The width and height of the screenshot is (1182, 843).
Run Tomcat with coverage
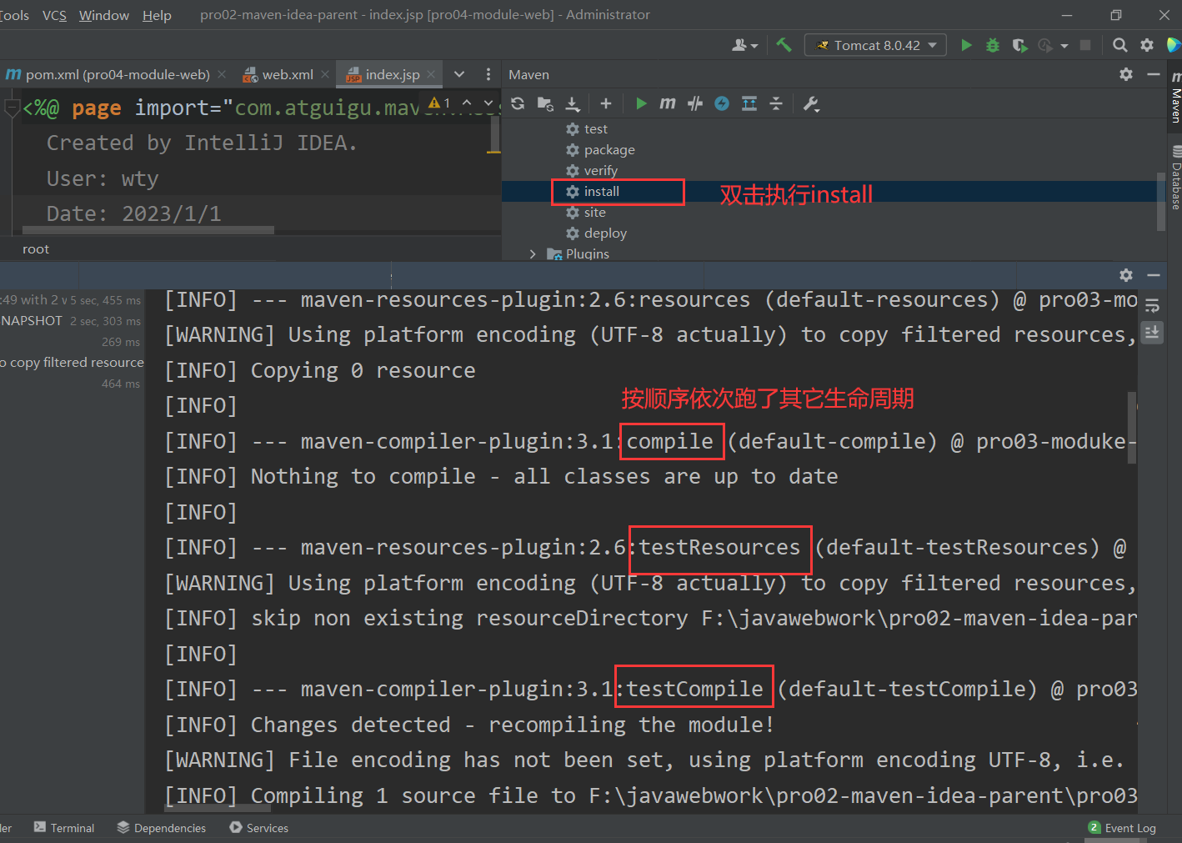tap(1019, 45)
